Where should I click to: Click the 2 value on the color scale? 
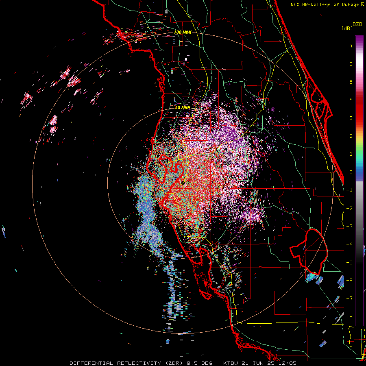[x=351, y=136]
